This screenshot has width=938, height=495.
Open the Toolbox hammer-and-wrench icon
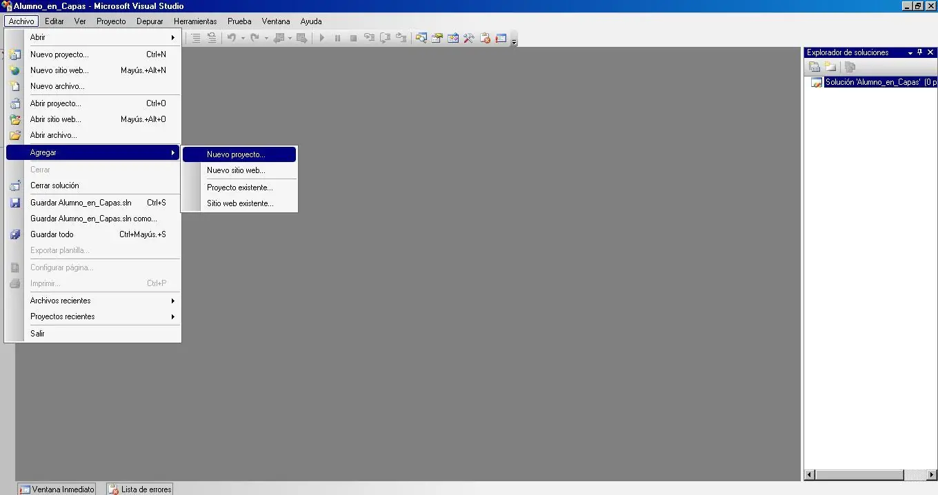(x=469, y=38)
